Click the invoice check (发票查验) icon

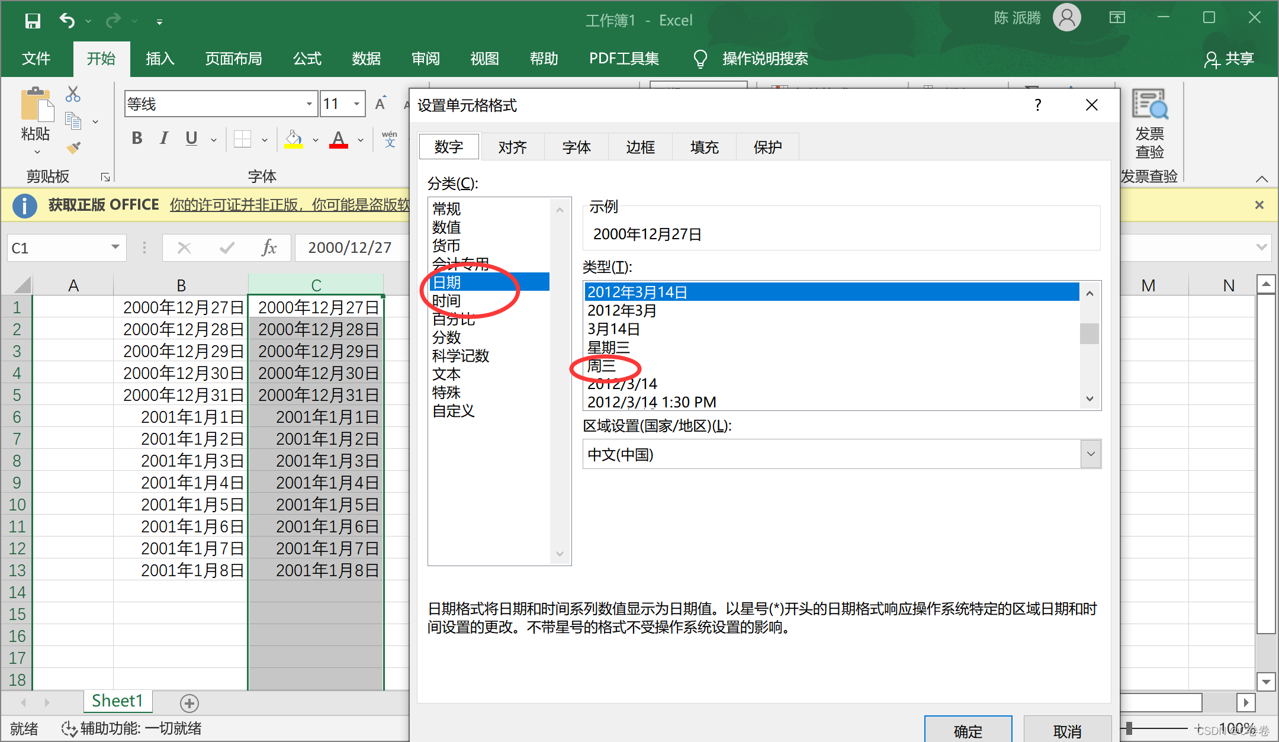click(x=1149, y=105)
